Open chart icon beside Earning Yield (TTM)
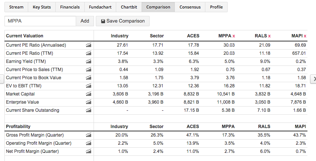This screenshot has height=161, width=316. (x=88, y=61)
